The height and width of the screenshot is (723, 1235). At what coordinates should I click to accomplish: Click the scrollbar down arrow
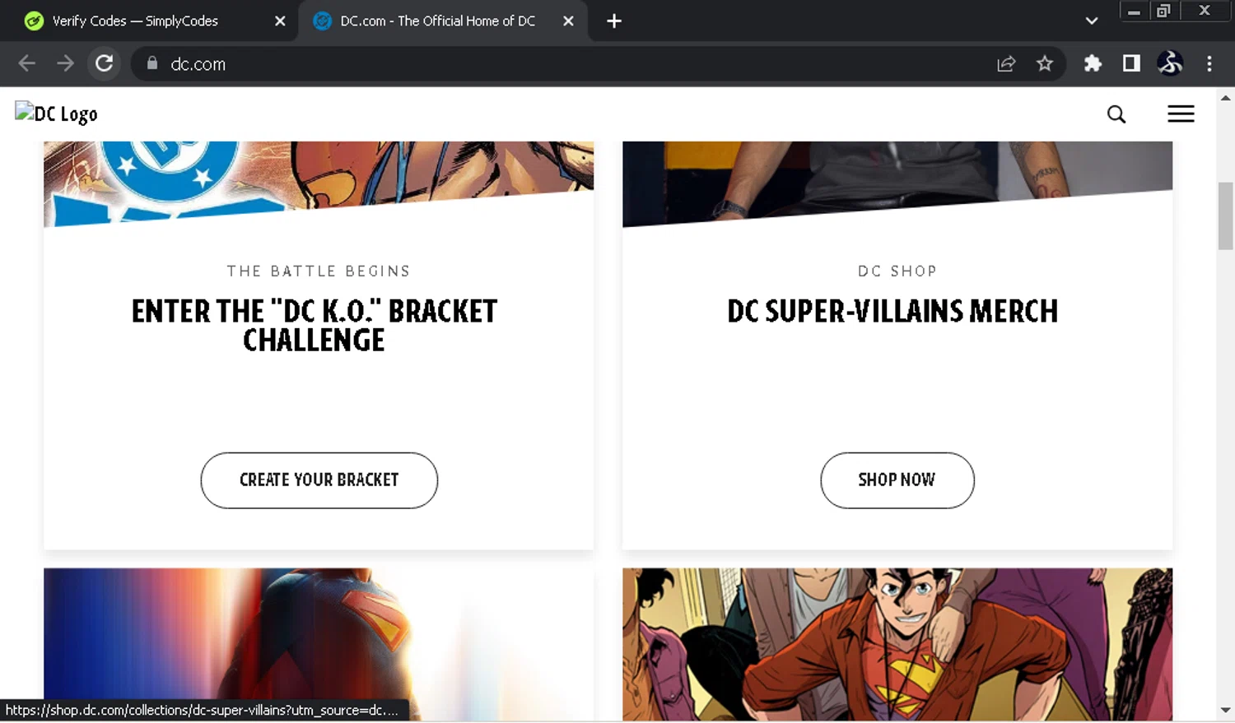point(1226,710)
